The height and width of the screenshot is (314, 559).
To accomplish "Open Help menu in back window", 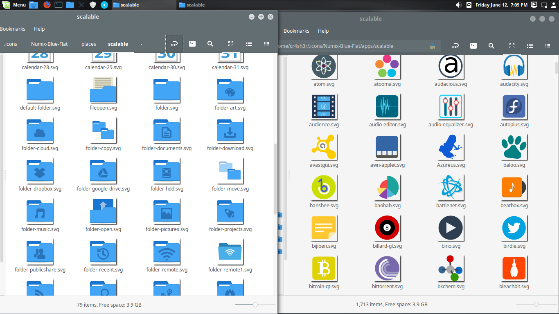I will tap(323, 31).
